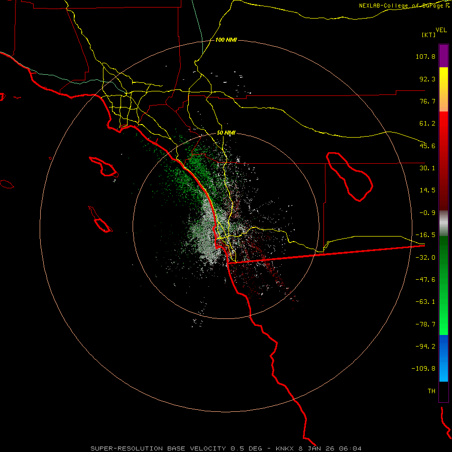This screenshot has height=452, width=452.
Task: Click the 50 NMI range ring label
Action: click(226, 133)
